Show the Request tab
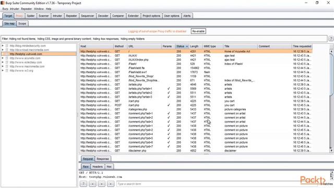The height and width of the screenshot is (188, 334). pos(88,159)
